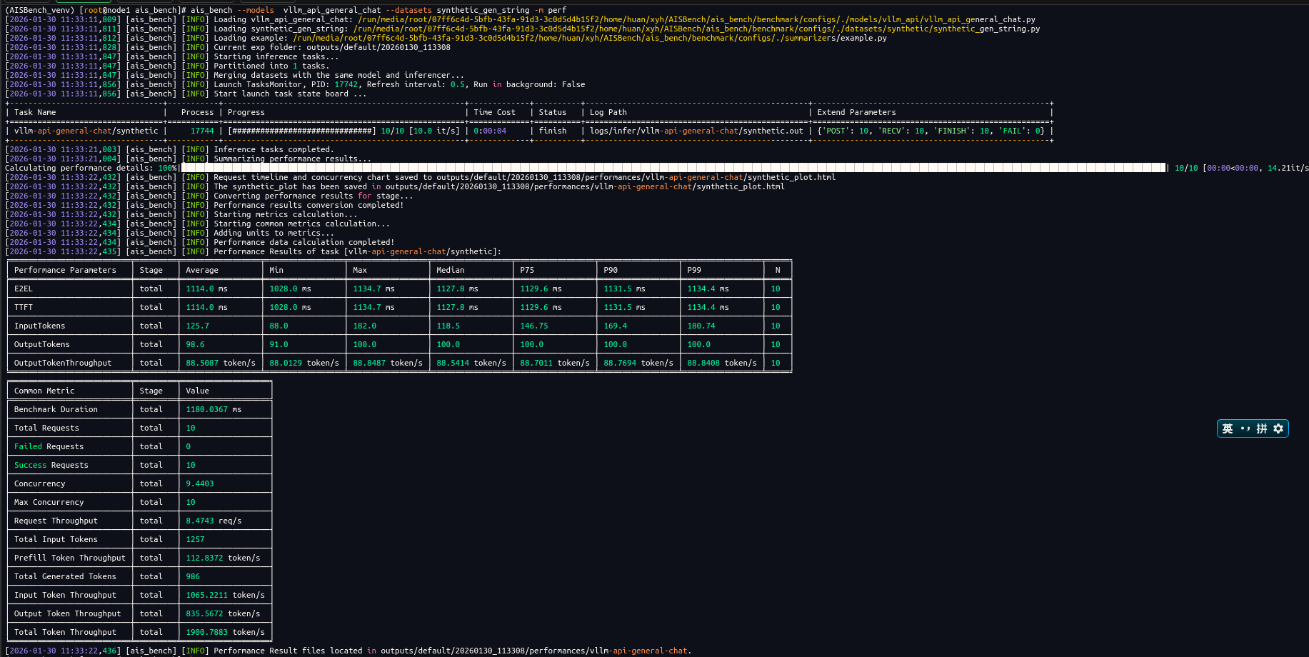Select the time cost "0:00:04"
The height and width of the screenshot is (657, 1309).
(490, 131)
